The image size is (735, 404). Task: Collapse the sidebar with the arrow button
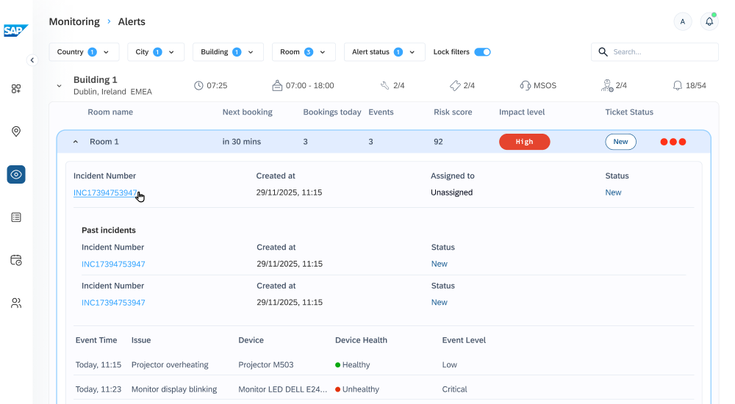[x=32, y=60]
